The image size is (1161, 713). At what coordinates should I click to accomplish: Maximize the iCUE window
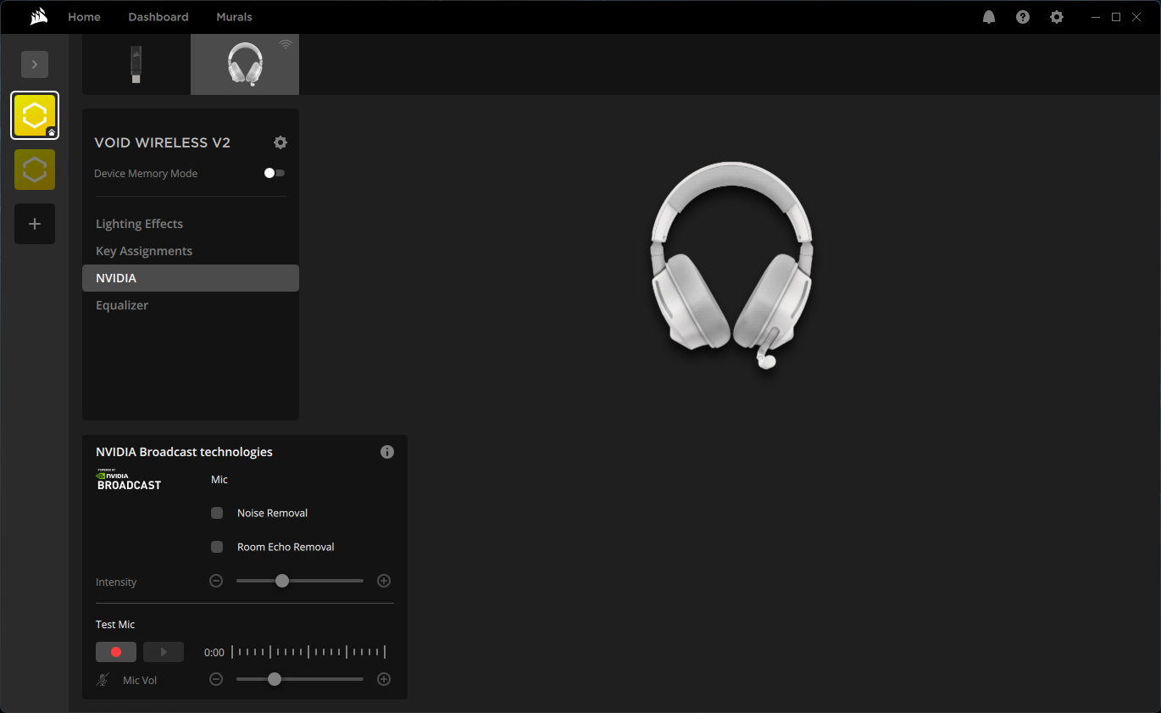1116,17
